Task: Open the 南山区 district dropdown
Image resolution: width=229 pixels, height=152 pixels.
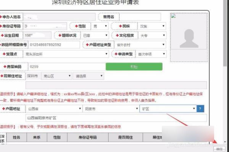Action: click(56, 76)
